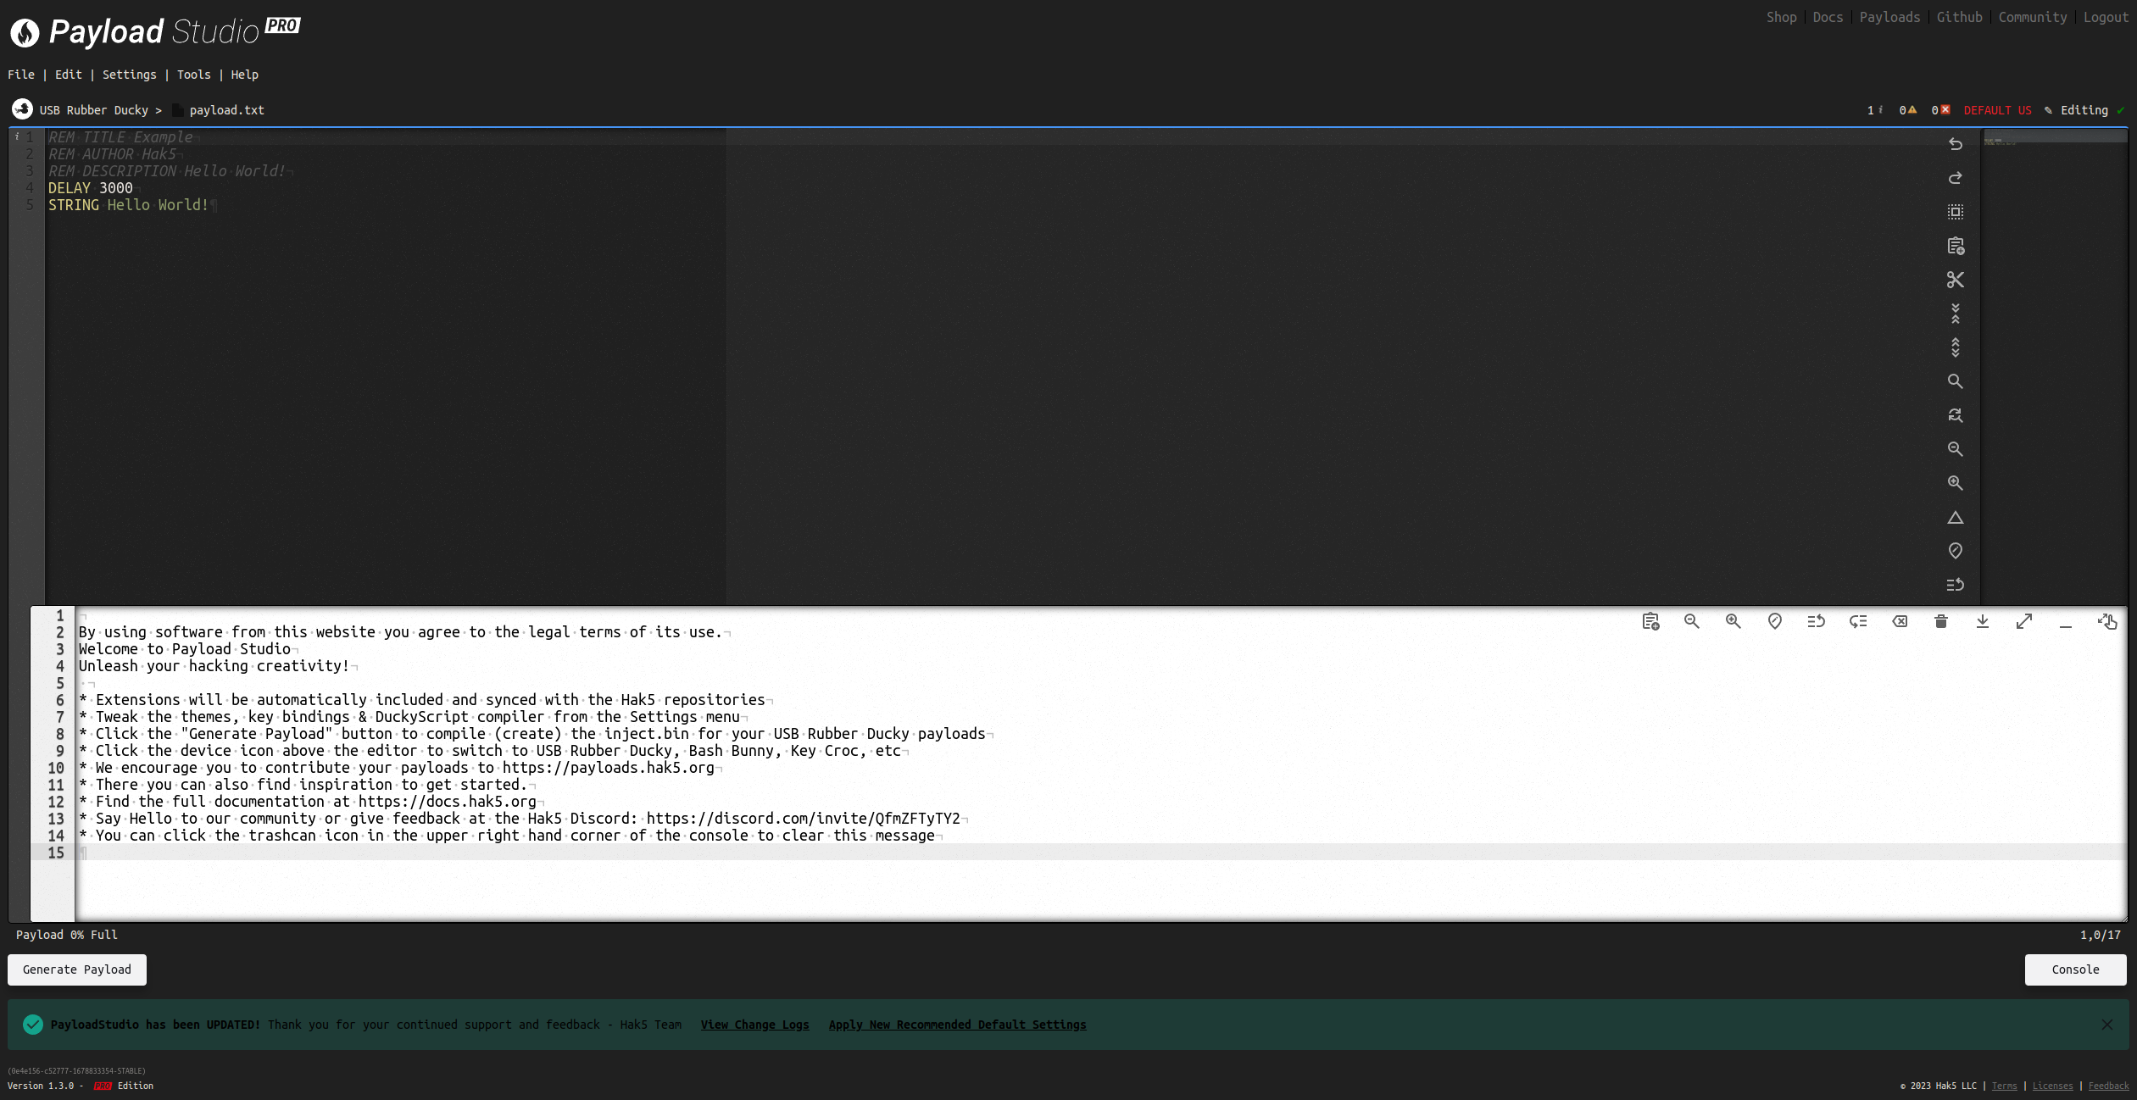Click the editor sidebar pencil marker icon
This screenshot has height=1100, width=2137.
tap(1955, 551)
